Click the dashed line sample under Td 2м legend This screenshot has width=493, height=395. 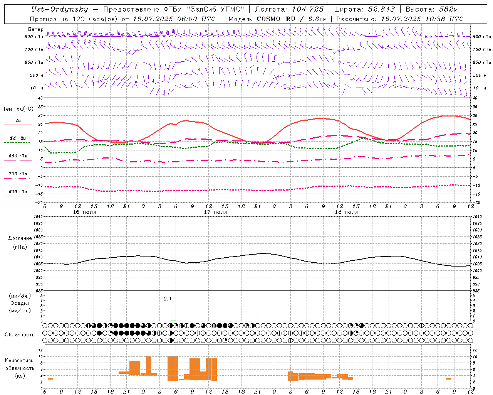point(18,143)
